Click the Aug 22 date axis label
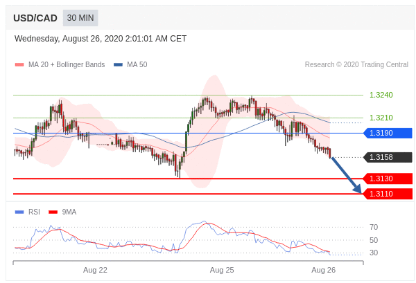This screenshot has height=283, width=416. coord(95,270)
